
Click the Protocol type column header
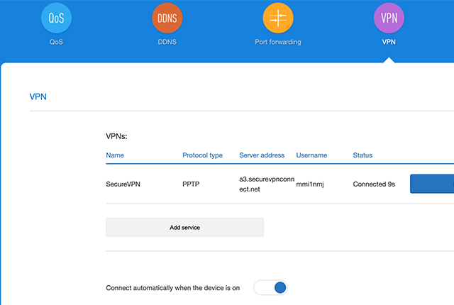pyautogui.click(x=202, y=155)
